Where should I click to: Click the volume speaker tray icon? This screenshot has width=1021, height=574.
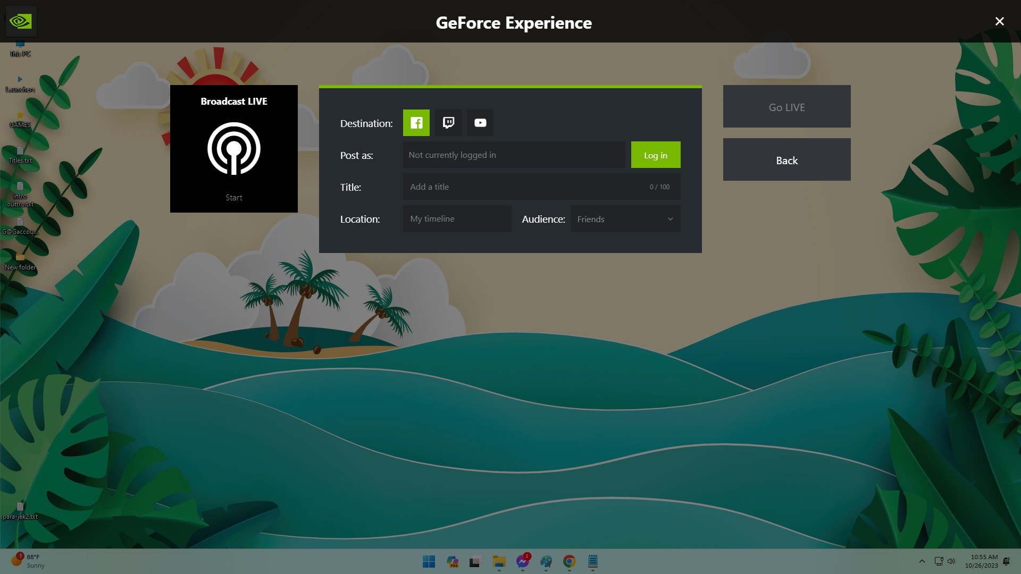[x=951, y=561]
